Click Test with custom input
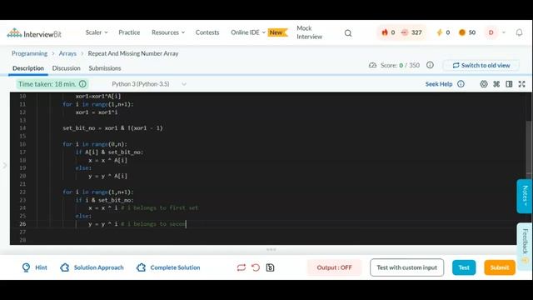Screen dimensions: 533x300 406,267
